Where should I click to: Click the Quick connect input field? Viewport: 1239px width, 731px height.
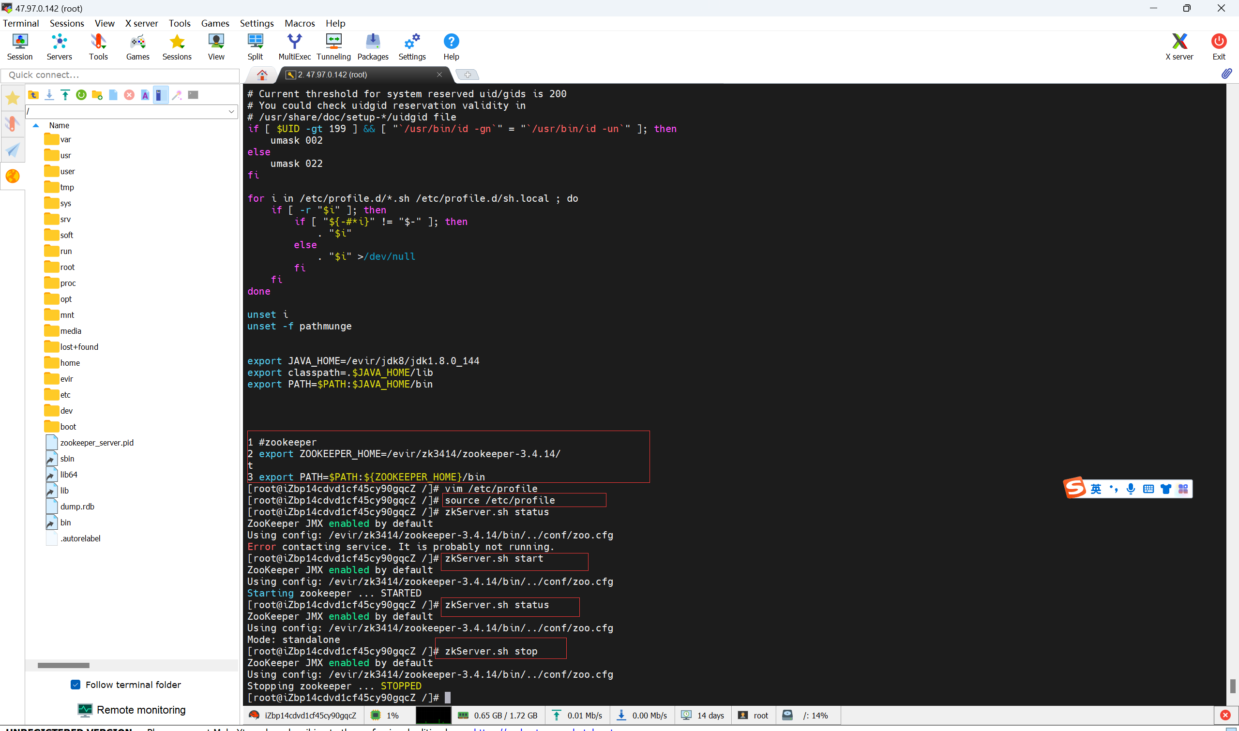pos(120,75)
